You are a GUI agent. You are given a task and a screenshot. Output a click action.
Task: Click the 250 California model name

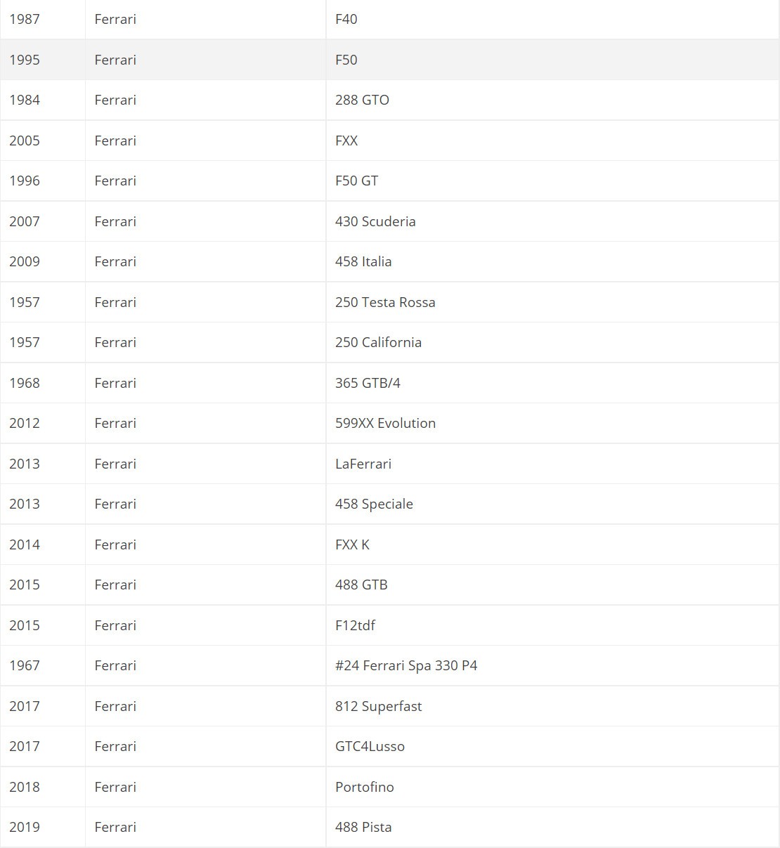[x=378, y=342]
